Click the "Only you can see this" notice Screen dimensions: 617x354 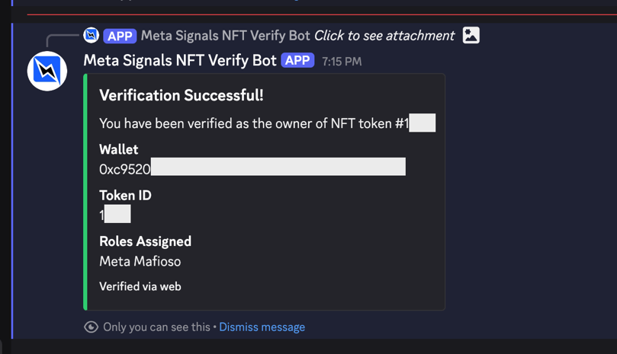click(x=156, y=327)
